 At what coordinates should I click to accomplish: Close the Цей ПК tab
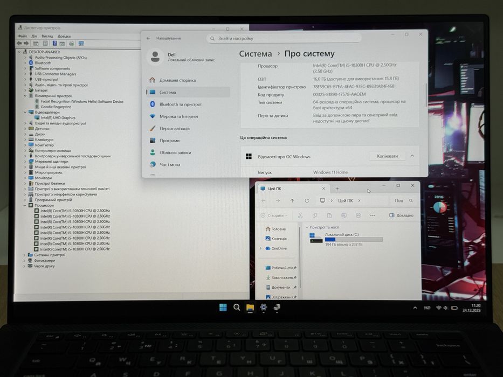click(323, 188)
